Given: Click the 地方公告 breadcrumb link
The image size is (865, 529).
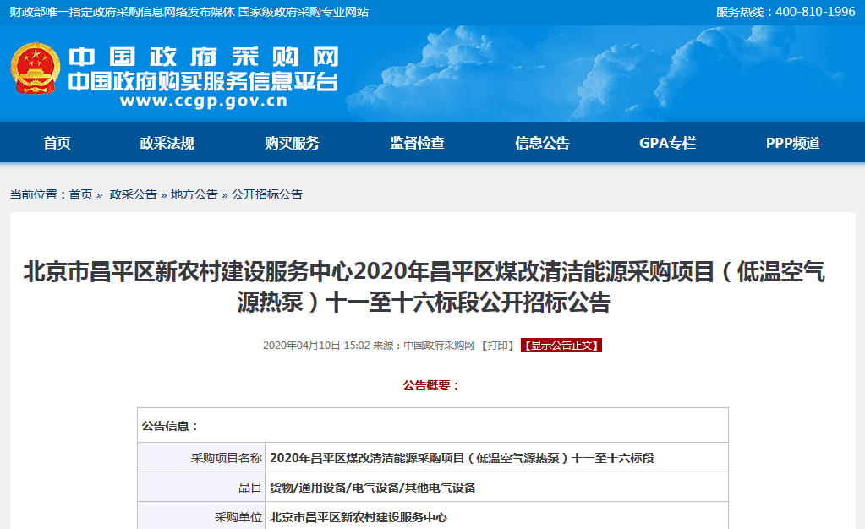Looking at the screenshot, I should tap(194, 194).
